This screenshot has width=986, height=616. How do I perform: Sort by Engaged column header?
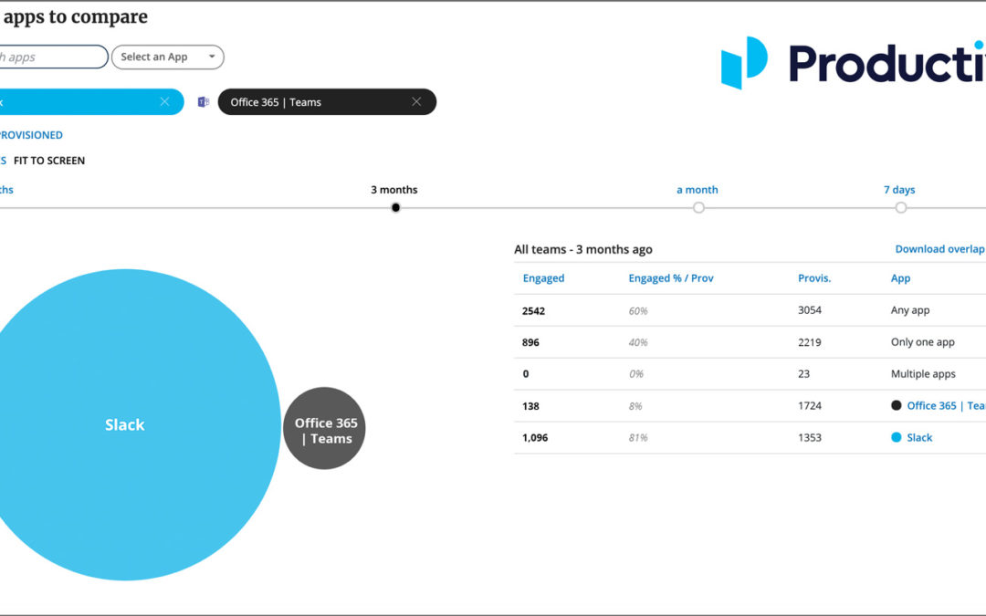pyautogui.click(x=543, y=277)
